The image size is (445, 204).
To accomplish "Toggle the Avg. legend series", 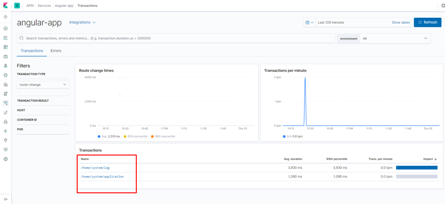I will click(x=109, y=136).
